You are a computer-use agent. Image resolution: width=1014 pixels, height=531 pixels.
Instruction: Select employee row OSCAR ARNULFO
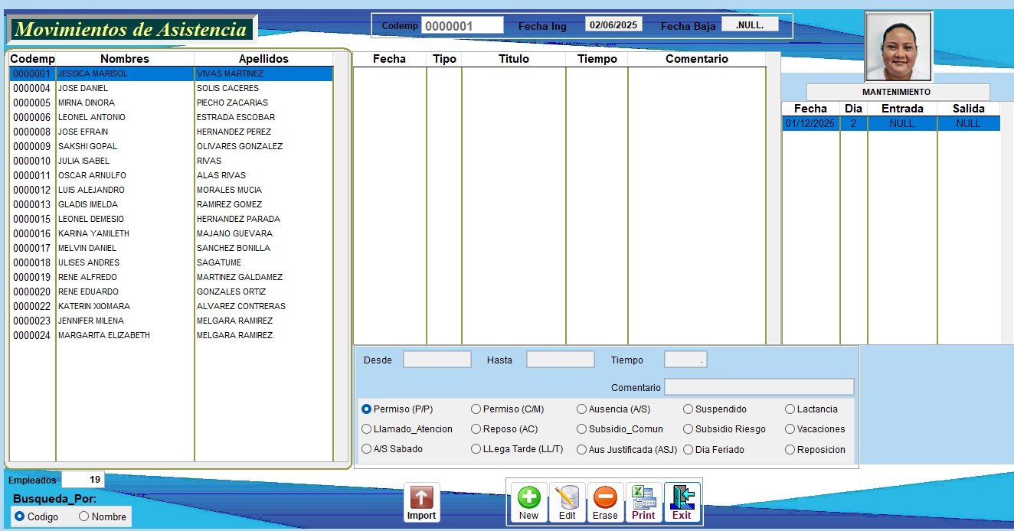pyautogui.click(x=92, y=175)
